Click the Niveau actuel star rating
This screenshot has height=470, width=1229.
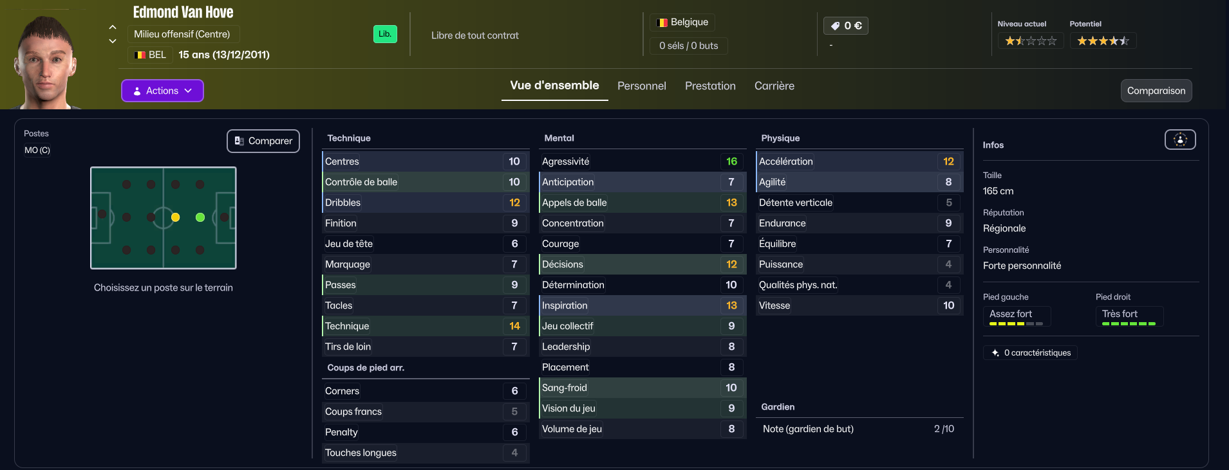point(1030,41)
